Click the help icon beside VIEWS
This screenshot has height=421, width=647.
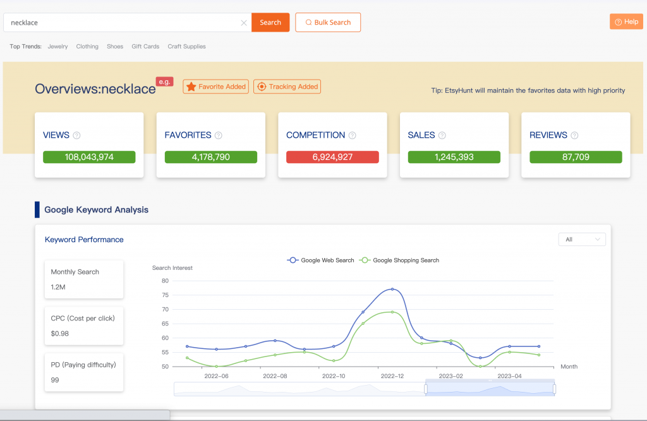[x=77, y=135]
